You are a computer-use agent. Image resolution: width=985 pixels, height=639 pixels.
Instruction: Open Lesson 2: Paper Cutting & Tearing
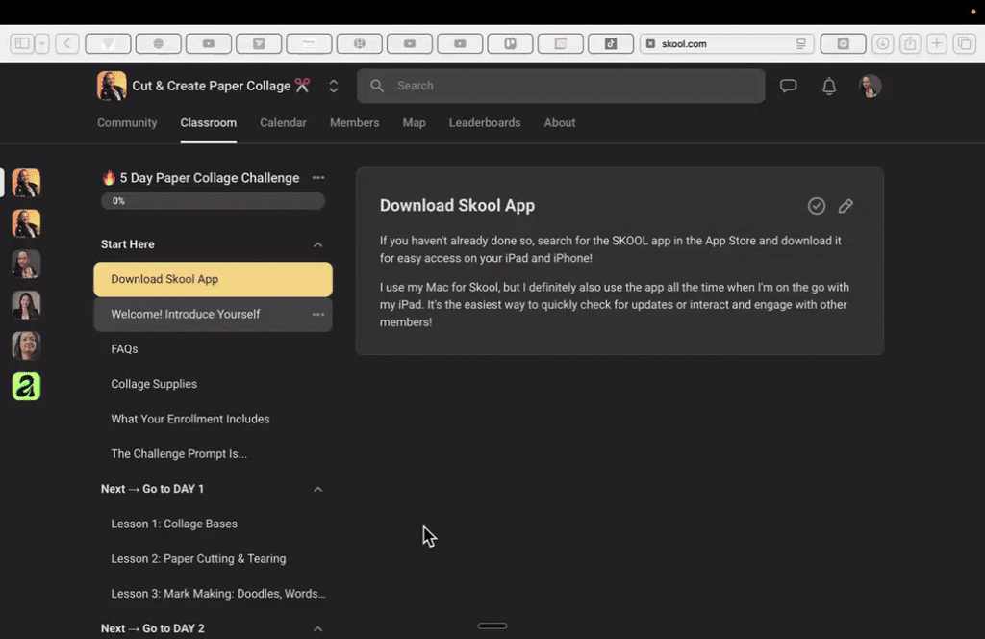tap(198, 558)
